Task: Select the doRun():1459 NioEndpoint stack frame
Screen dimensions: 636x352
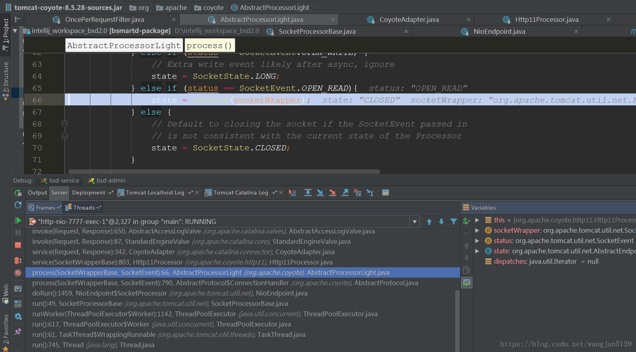Action: pyautogui.click(x=243, y=293)
